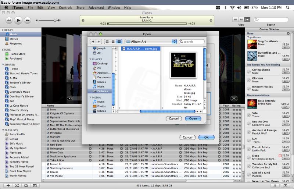This screenshot has height=189, width=294.
Task: Click Cancel in the Open dialog
Action: tap(174, 118)
